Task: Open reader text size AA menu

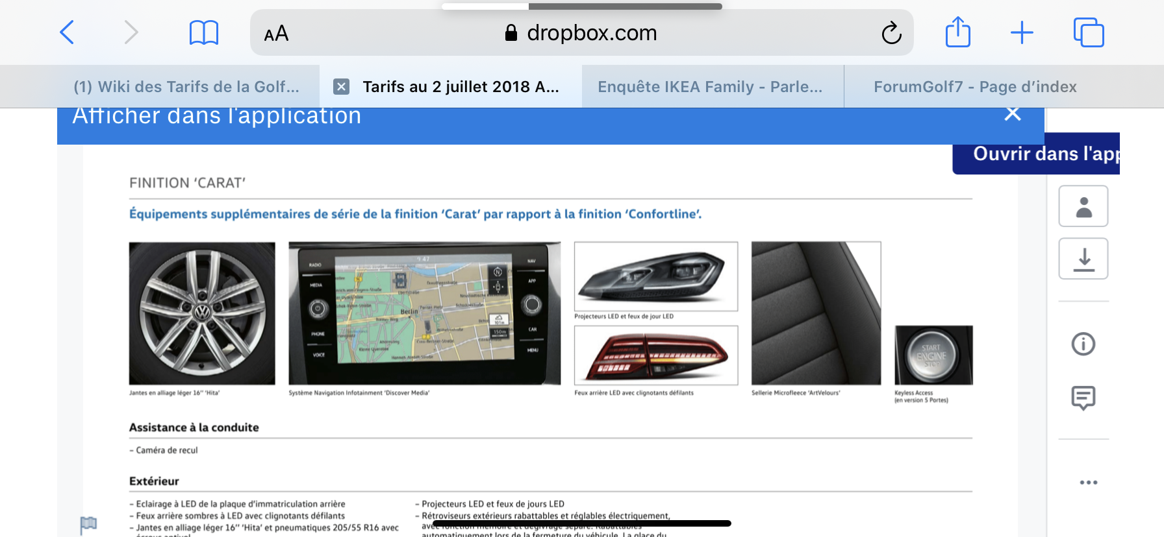Action: click(276, 33)
